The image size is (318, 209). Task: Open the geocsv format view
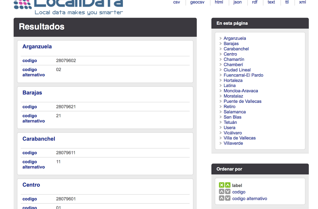click(197, 2)
